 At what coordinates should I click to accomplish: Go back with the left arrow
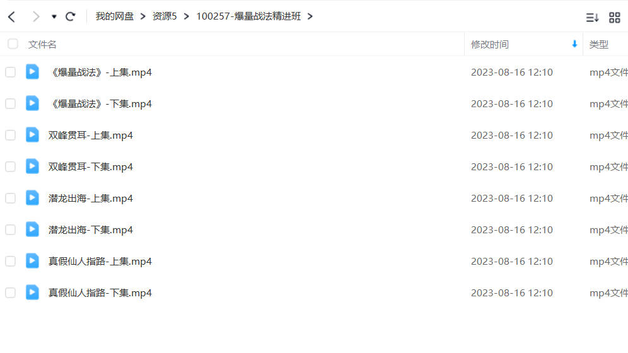click(x=11, y=16)
